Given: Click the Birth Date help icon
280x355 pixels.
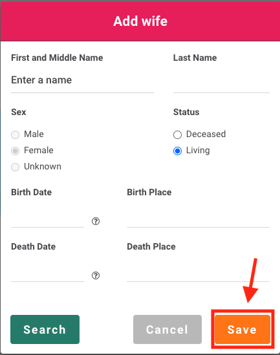Looking at the screenshot, I should click(x=96, y=221).
